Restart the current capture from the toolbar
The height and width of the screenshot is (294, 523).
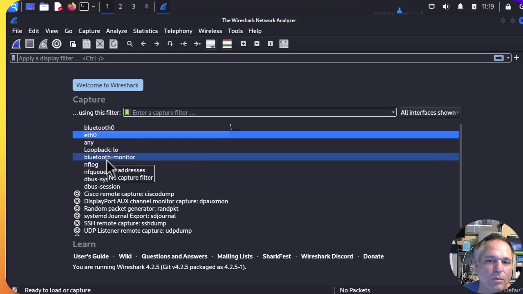[43, 44]
